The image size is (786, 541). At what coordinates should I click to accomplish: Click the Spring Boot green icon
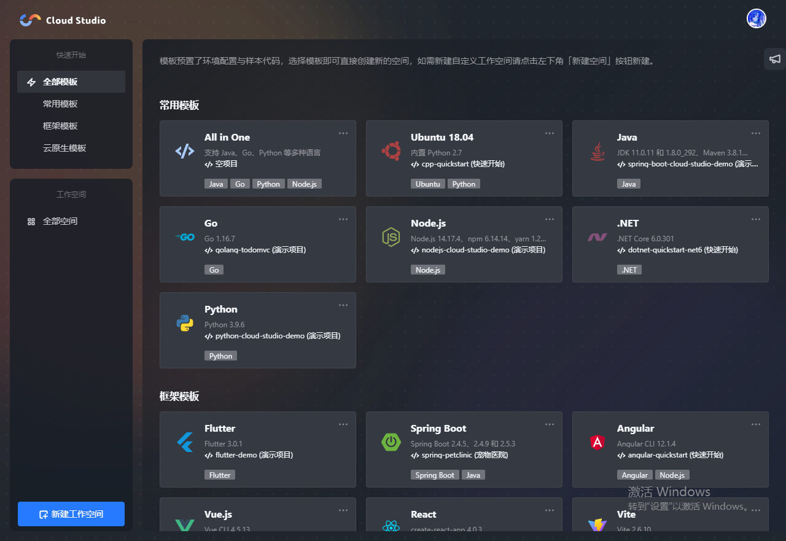391,442
